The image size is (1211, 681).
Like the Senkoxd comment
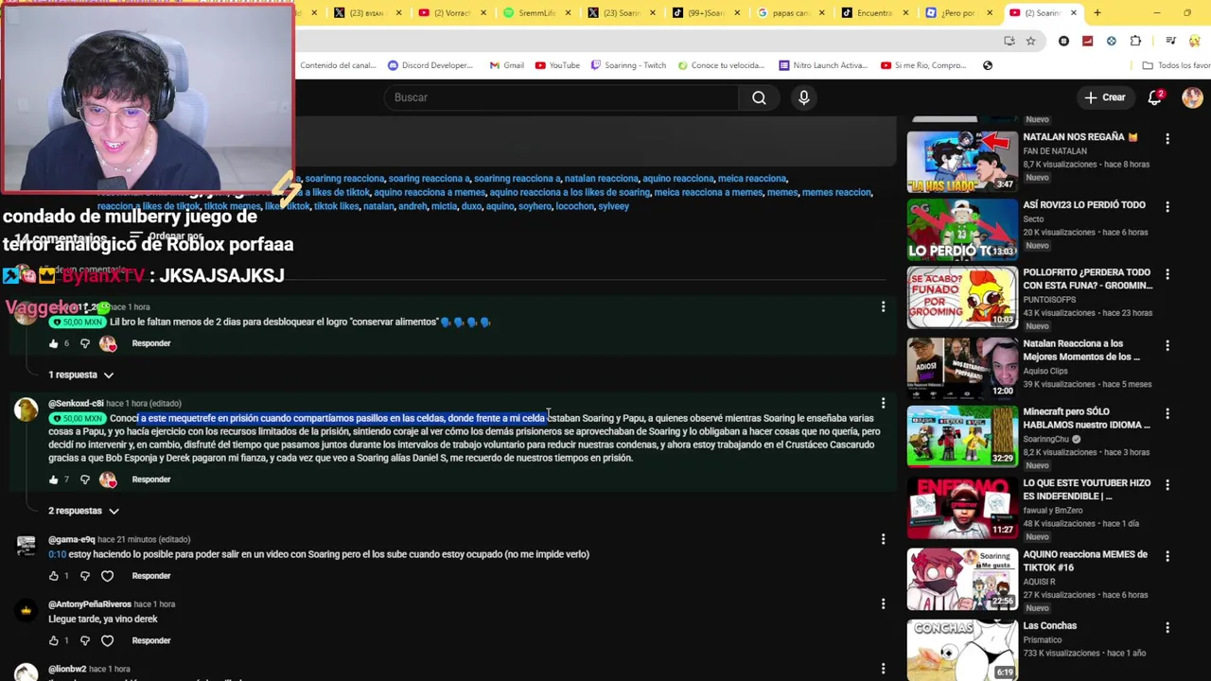(x=53, y=480)
